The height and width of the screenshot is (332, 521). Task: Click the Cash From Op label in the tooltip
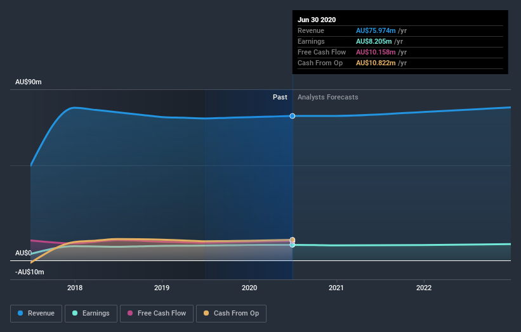click(320, 63)
